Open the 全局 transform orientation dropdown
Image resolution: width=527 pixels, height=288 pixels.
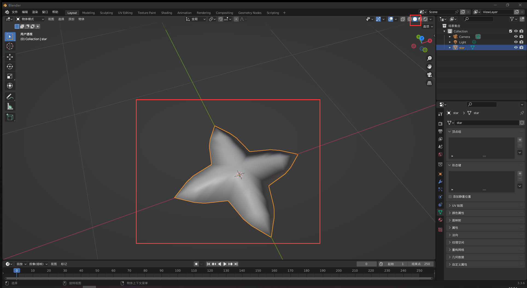point(195,19)
